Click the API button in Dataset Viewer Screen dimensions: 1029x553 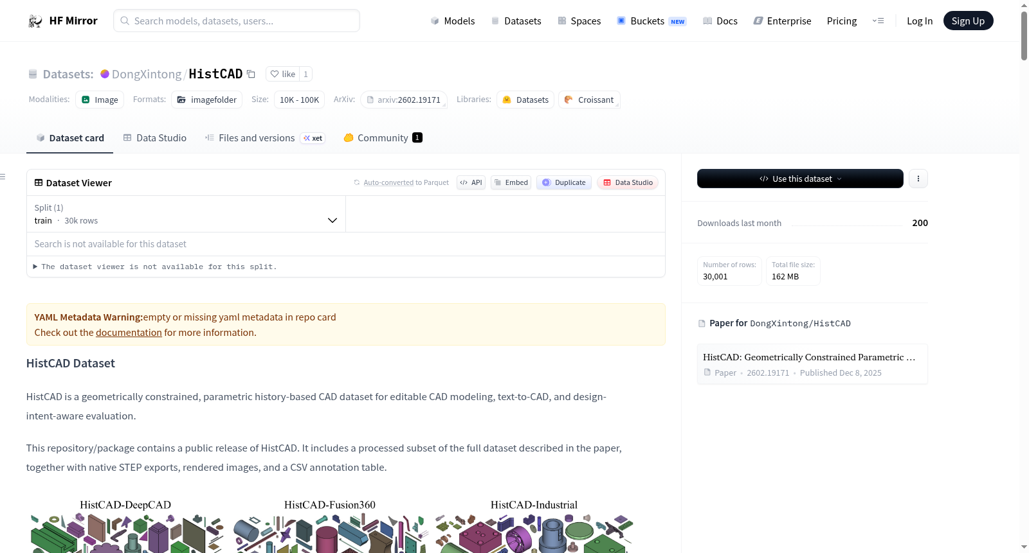click(471, 182)
